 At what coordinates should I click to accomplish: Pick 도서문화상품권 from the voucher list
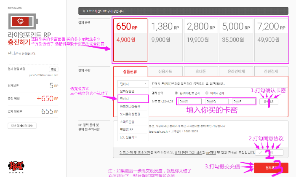[x=133, y=114]
